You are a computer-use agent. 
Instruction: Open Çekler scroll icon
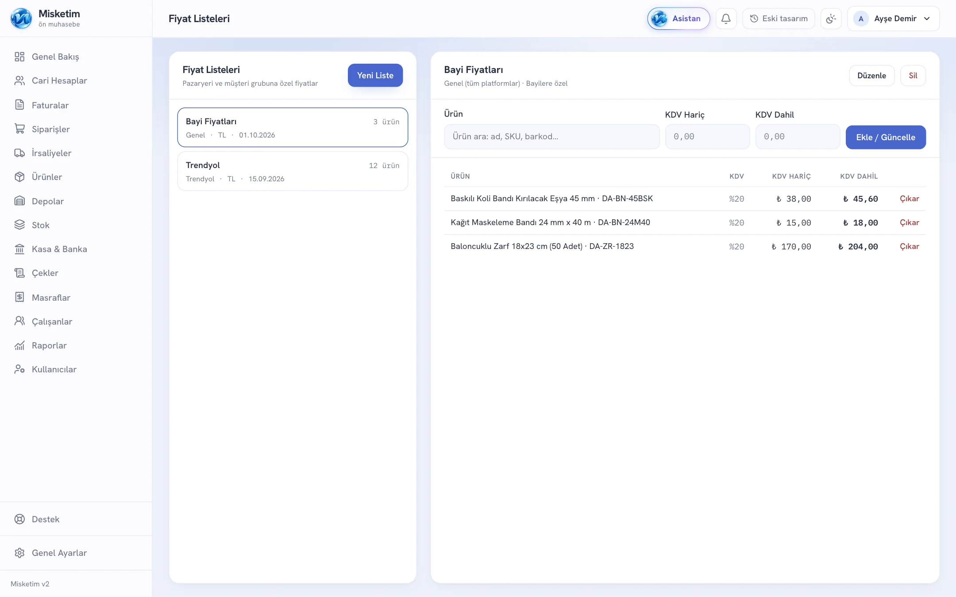[19, 273]
